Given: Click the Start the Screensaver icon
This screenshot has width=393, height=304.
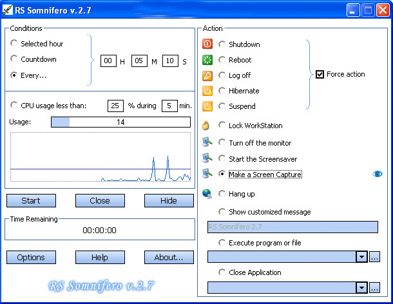Looking at the screenshot, I should coord(207,158).
